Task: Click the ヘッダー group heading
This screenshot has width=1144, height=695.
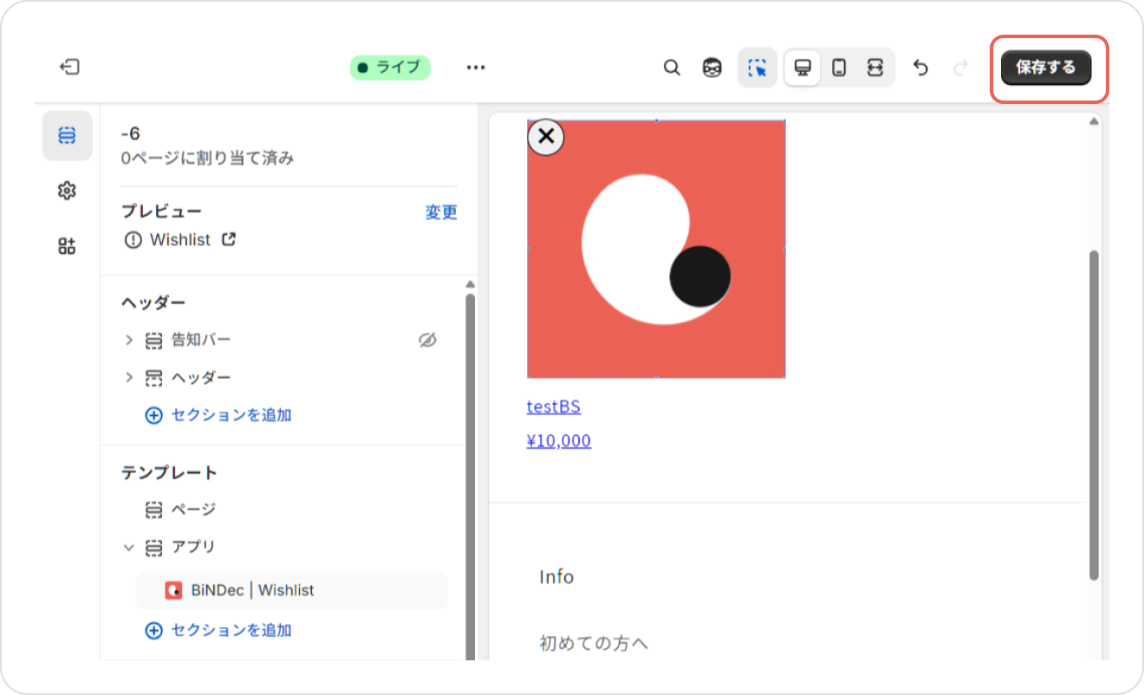Action: tap(153, 302)
